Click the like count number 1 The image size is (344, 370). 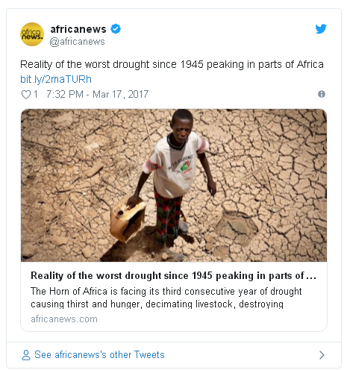pos(36,95)
